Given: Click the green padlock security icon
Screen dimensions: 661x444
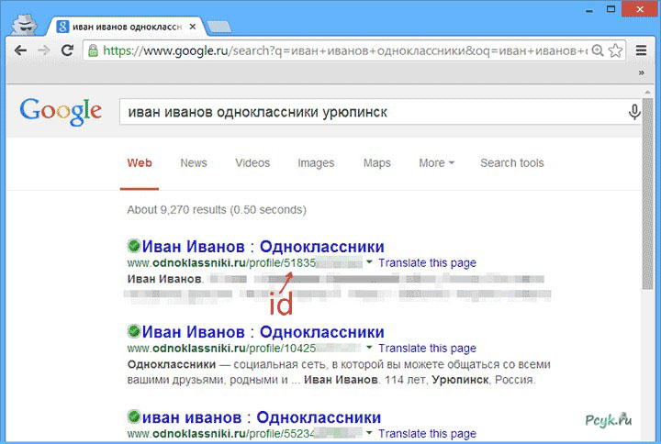Looking at the screenshot, I should 92,50.
